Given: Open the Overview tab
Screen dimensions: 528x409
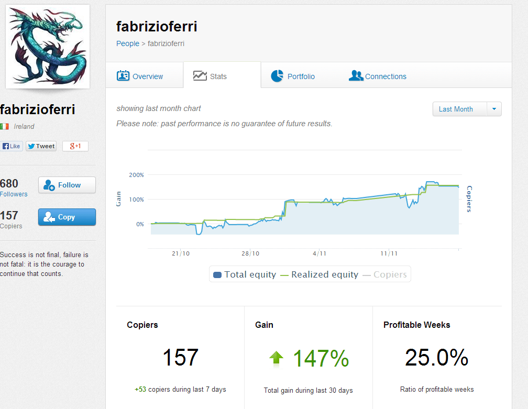Looking at the screenshot, I should point(145,76).
